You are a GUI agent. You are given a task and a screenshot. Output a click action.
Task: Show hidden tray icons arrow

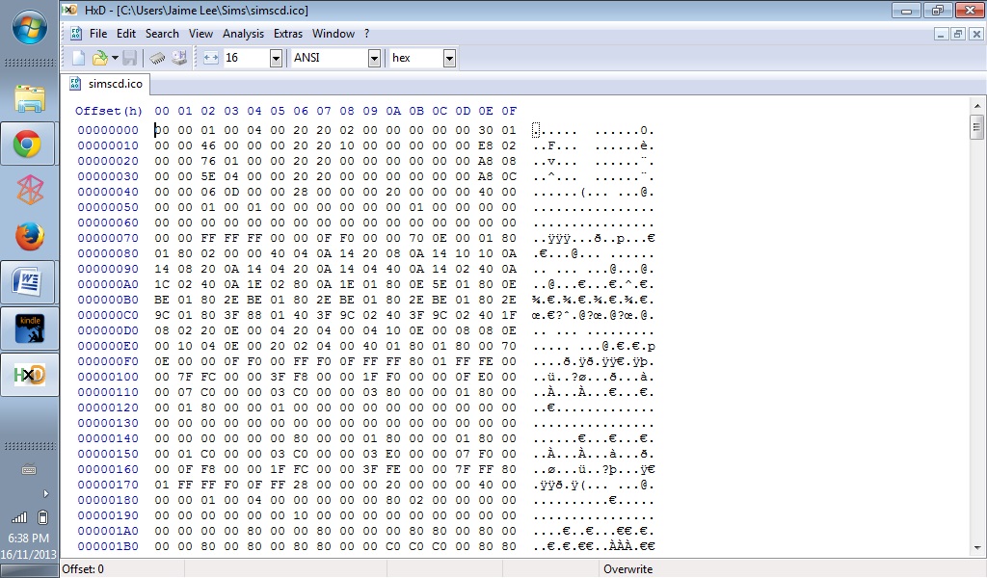click(x=45, y=494)
